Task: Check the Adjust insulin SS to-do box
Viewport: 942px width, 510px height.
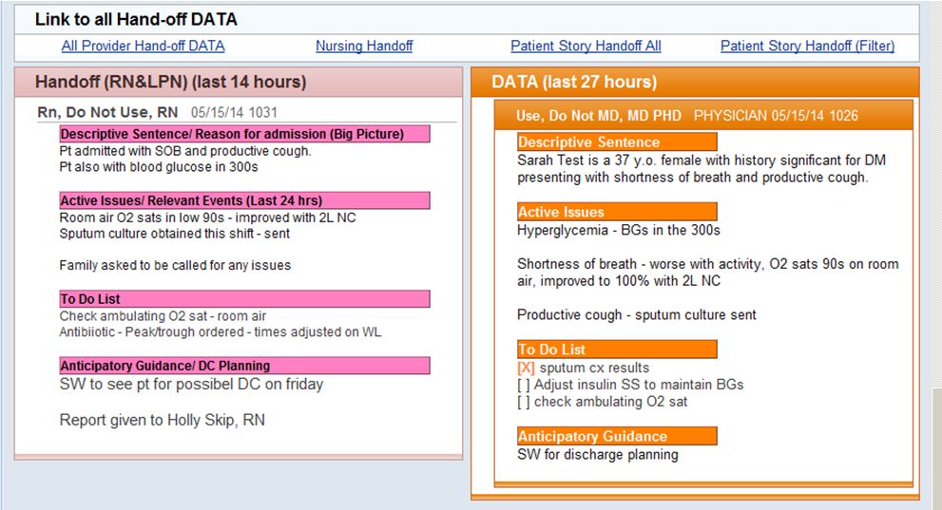Action: pos(525,385)
